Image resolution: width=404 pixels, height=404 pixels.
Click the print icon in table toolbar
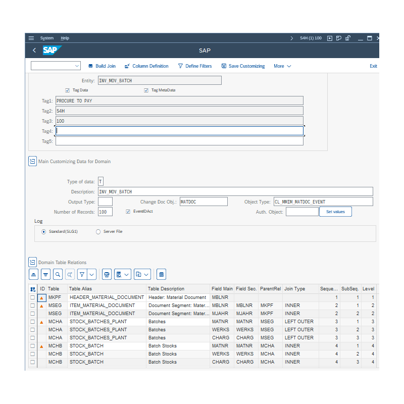point(107,274)
